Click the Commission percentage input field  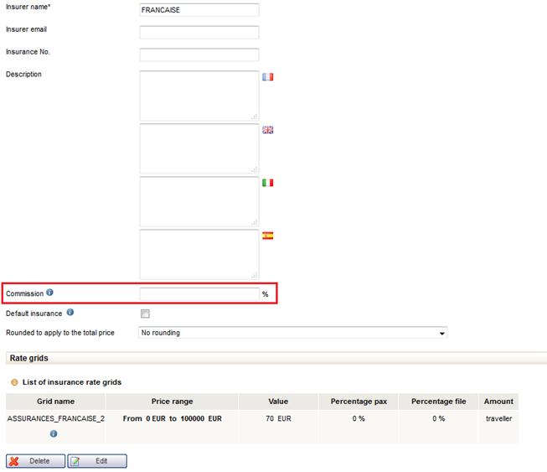199,294
